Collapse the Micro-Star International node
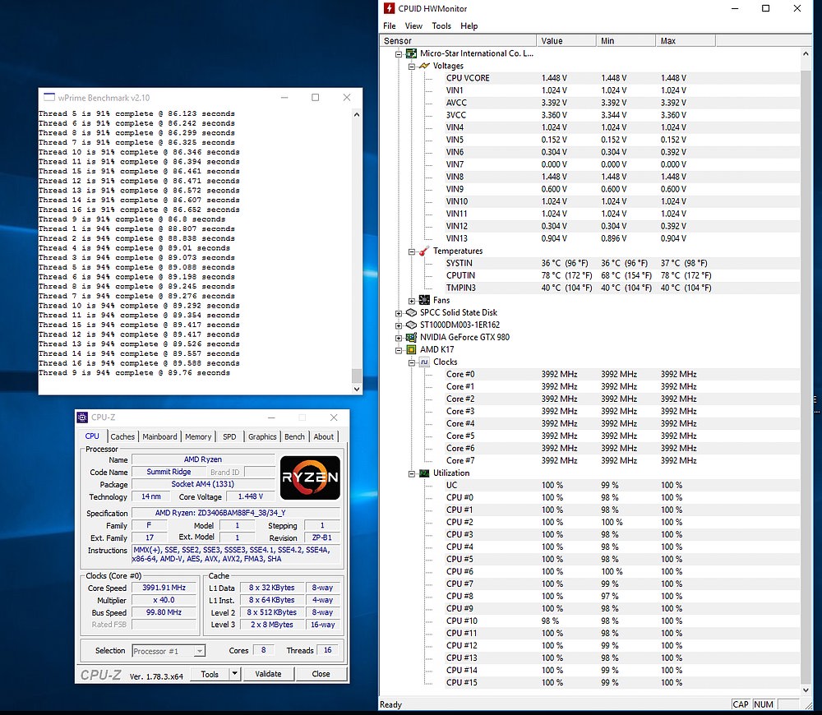This screenshot has width=822, height=715. pos(399,54)
